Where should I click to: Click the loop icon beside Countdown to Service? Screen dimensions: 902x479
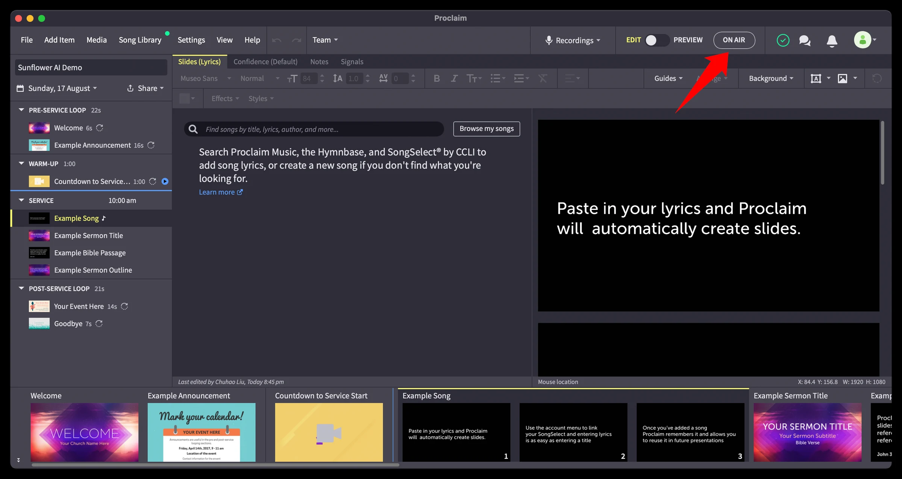pos(152,182)
